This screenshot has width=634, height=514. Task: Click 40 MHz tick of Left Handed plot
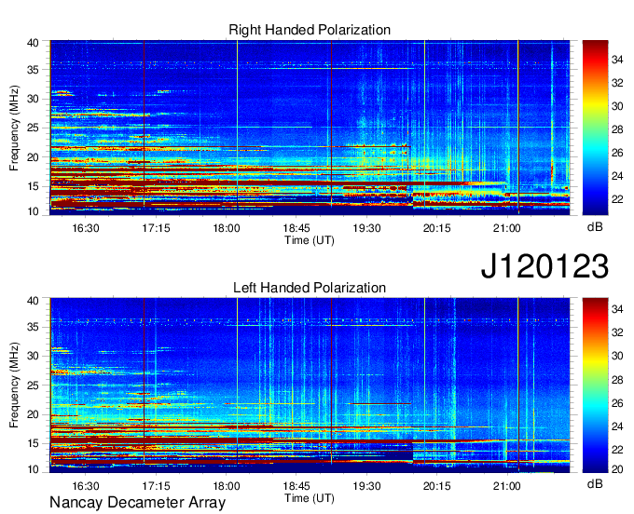pyautogui.click(x=33, y=301)
